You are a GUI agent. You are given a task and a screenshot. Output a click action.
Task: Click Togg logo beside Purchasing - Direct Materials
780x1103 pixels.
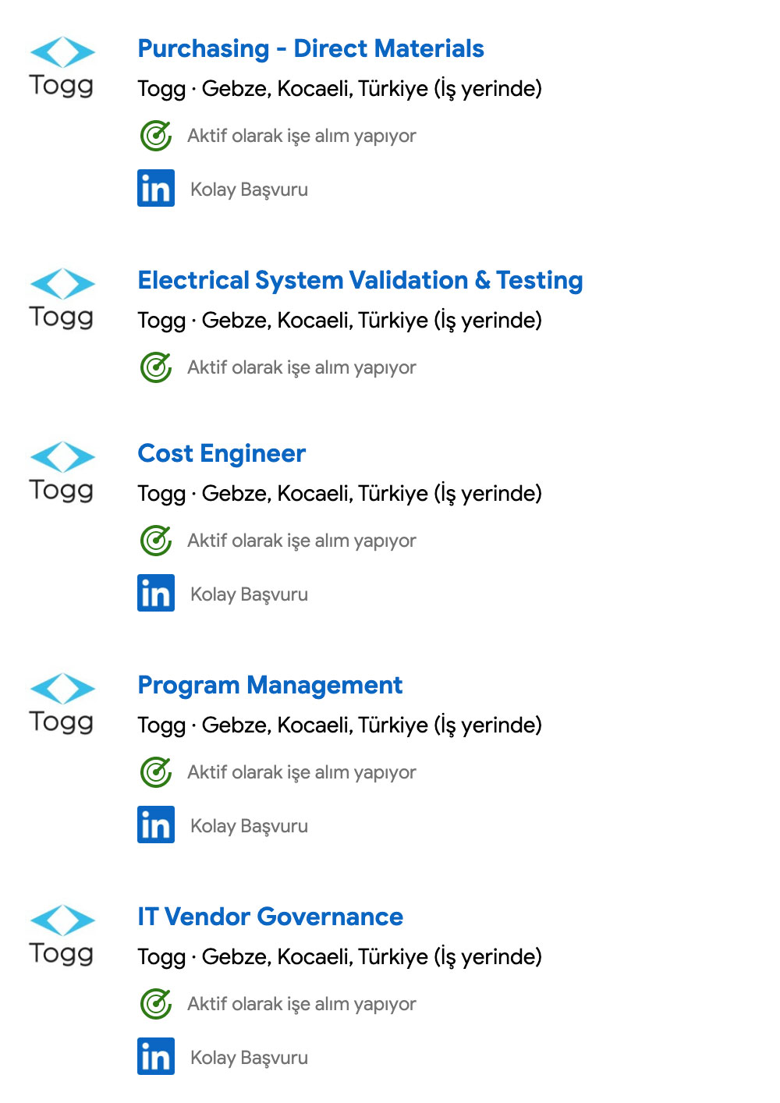[62, 67]
